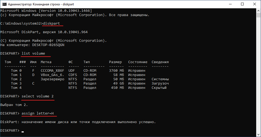Viewport: 261px width, 137px height.
Task: Click the 'Том 2' row label
Action: pos(16,79)
